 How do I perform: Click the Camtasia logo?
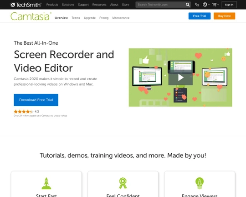pos(31,16)
